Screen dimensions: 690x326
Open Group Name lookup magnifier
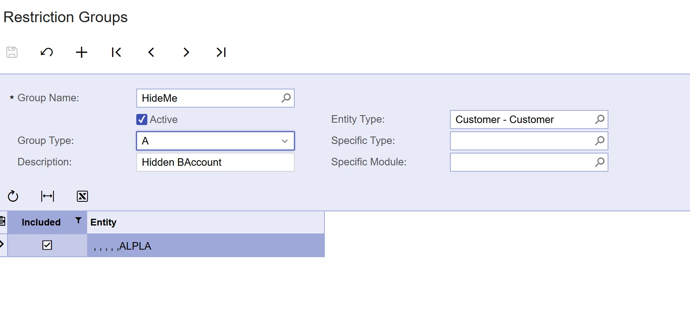coord(286,98)
